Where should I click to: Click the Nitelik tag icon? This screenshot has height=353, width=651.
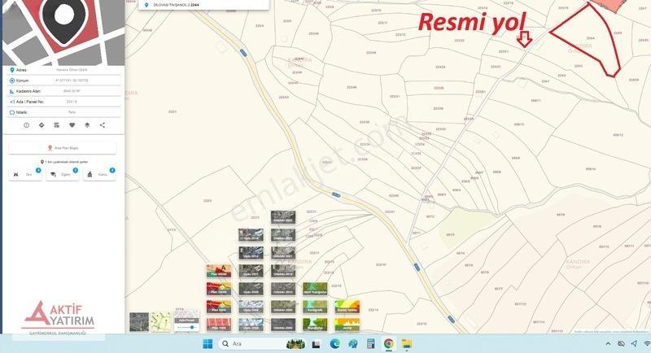(x=12, y=112)
